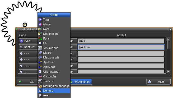Select Macro from the Code menu
The image size is (173, 98).
(x=54, y=53)
